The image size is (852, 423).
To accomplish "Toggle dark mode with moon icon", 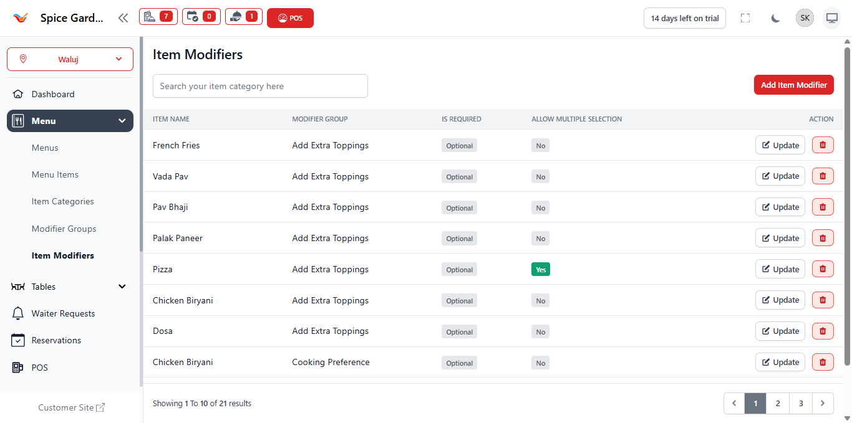I will tap(775, 18).
